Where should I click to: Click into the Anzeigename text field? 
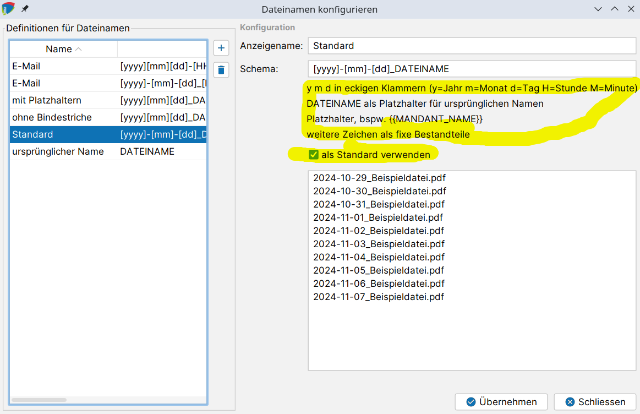click(x=471, y=46)
